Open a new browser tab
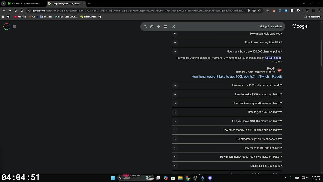Image resolution: width=323 pixels, height=182 pixels. (89, 4)
